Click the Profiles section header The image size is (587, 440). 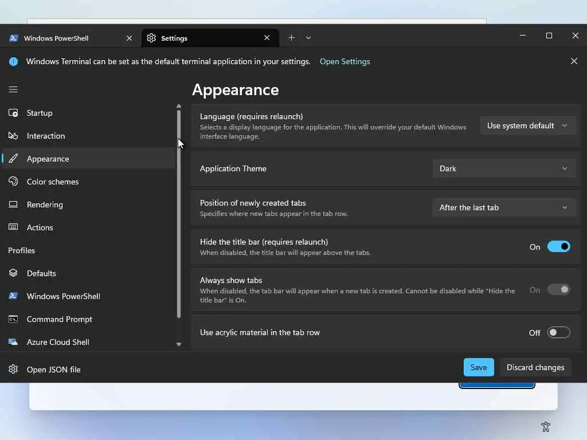pos(22,250)
